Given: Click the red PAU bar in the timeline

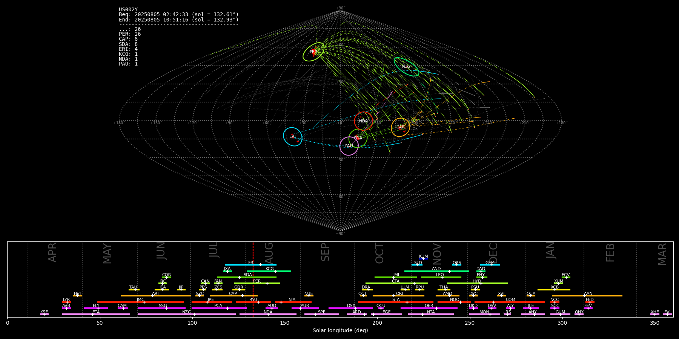Looking at the screenshot, I should click(253, 302).
